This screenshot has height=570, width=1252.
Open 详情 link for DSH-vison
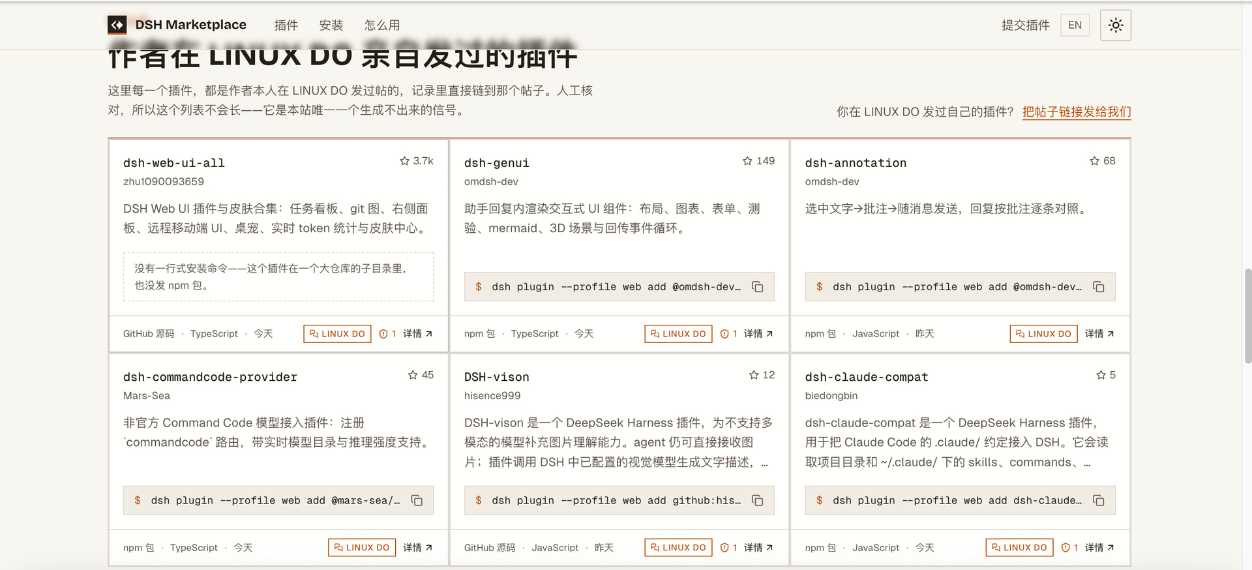point(758,547)
